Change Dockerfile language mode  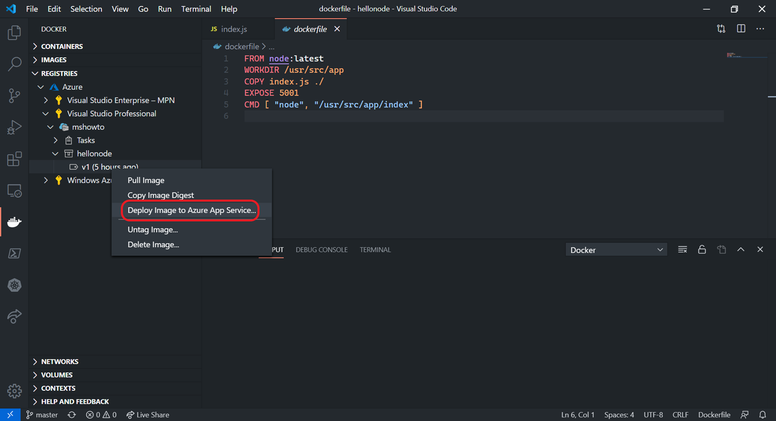[714, 414]
